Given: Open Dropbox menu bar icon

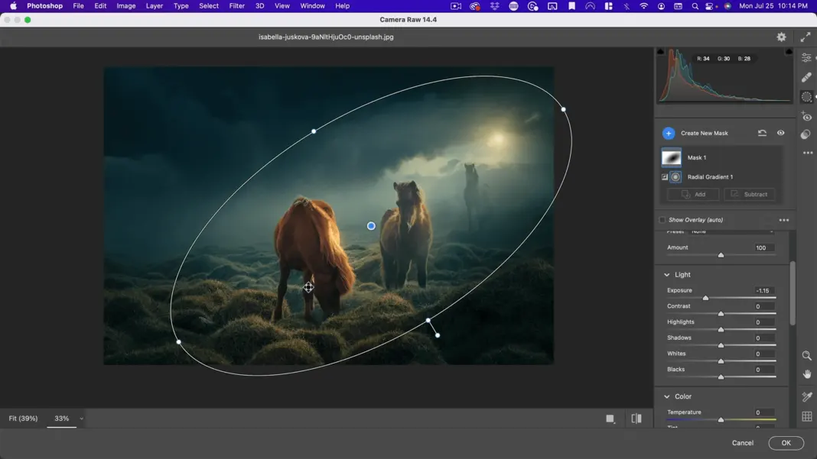Looking at the screenshot, I should (494, 5).
